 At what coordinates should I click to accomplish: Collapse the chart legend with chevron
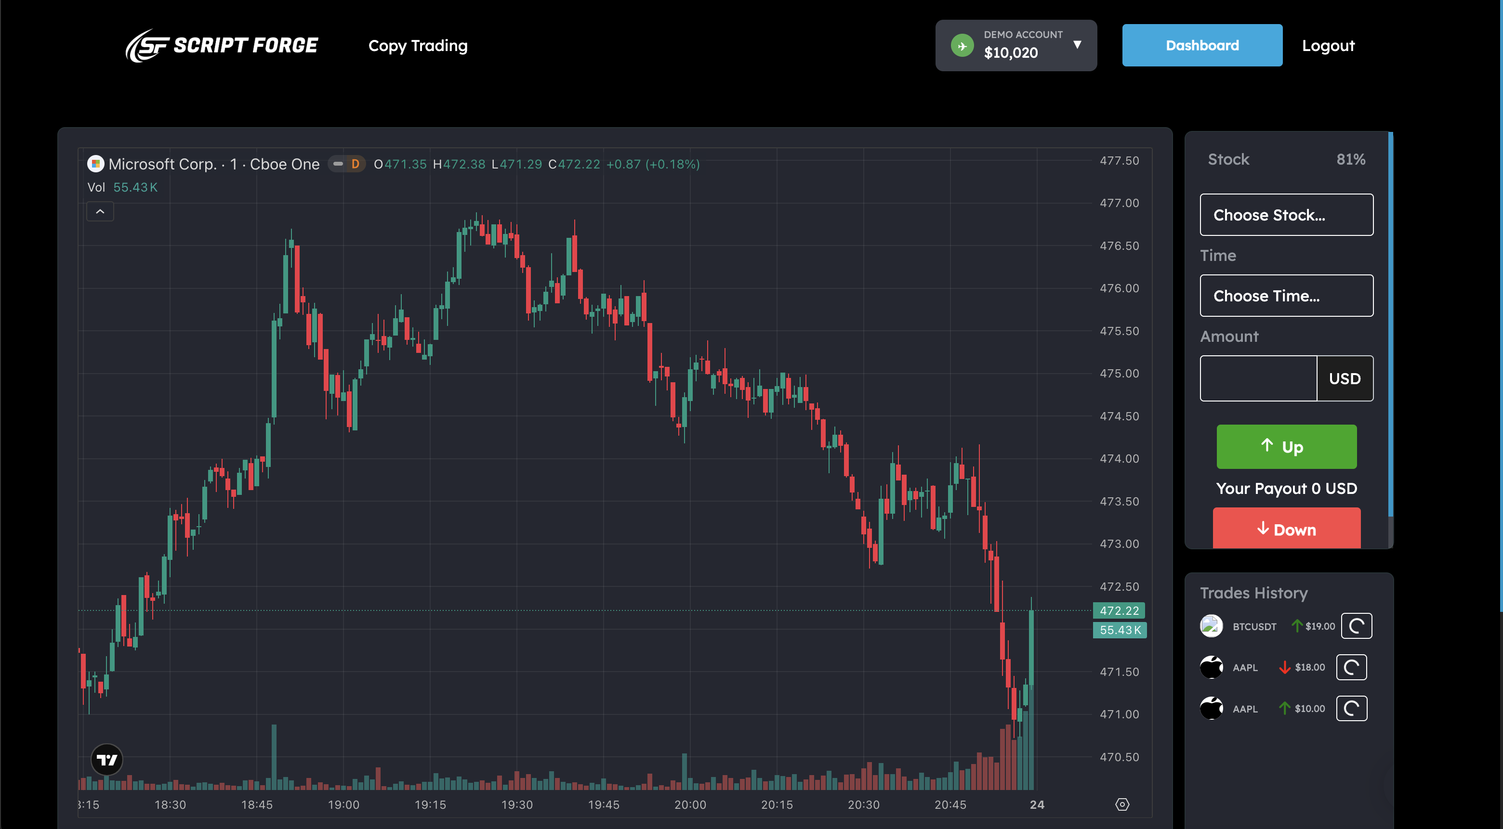click(100, 211)
